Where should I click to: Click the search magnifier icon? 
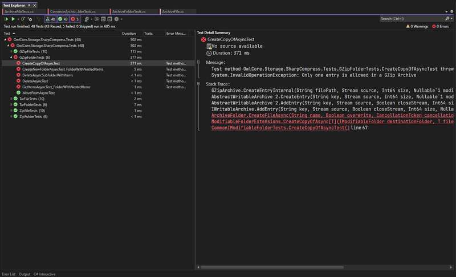[x=447, y=19]
